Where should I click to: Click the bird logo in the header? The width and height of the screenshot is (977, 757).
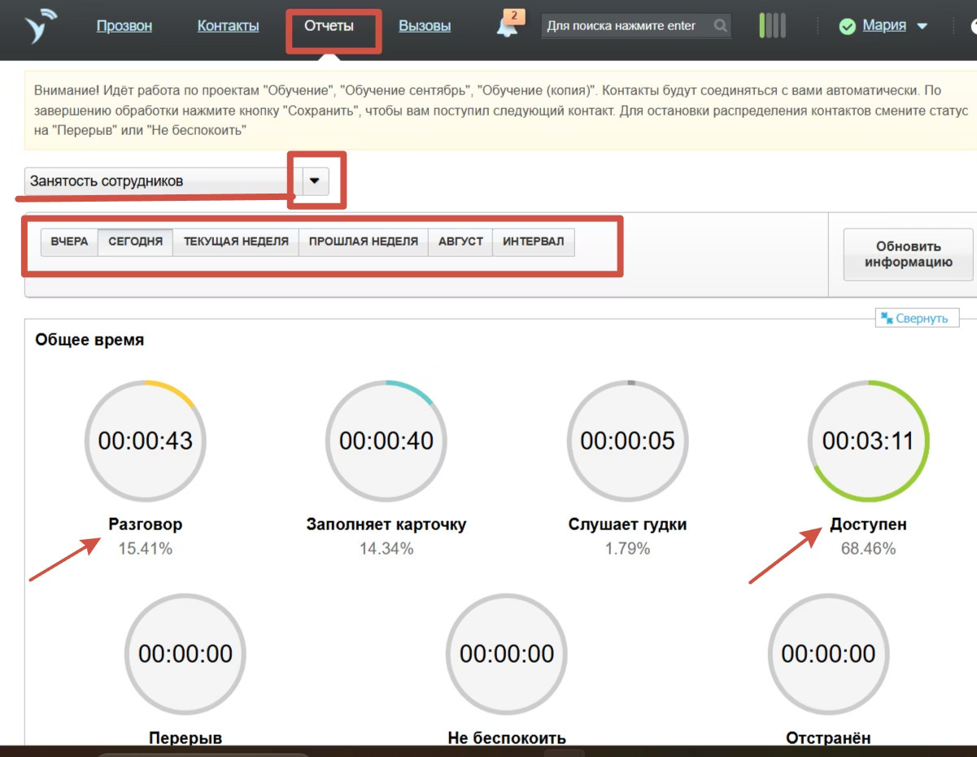tap(41, 26)
